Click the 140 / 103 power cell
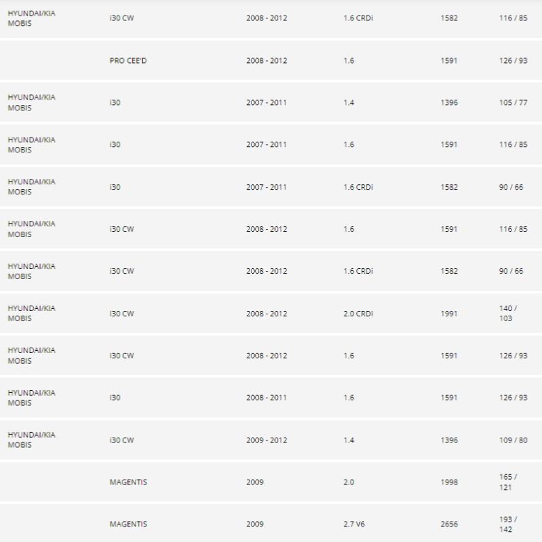The image size is (542, 542). (x=507, y=314)
